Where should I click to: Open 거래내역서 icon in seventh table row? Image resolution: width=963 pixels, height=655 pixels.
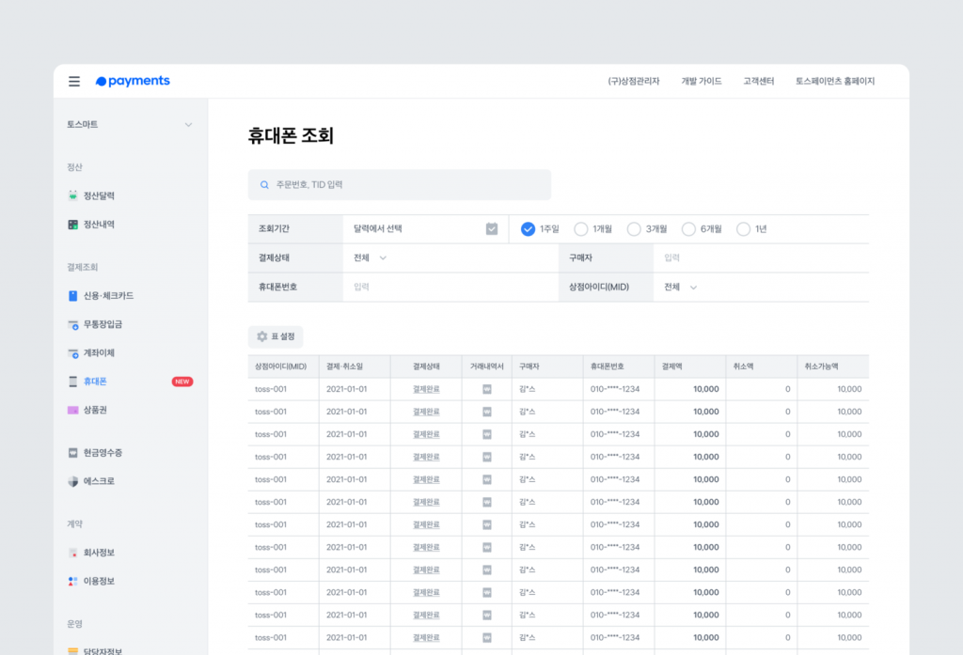487,525
